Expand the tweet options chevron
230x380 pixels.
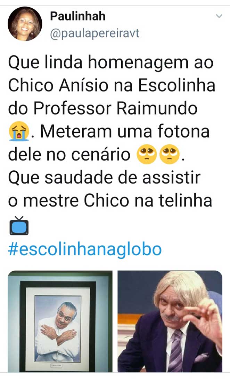tap(219, 16)
